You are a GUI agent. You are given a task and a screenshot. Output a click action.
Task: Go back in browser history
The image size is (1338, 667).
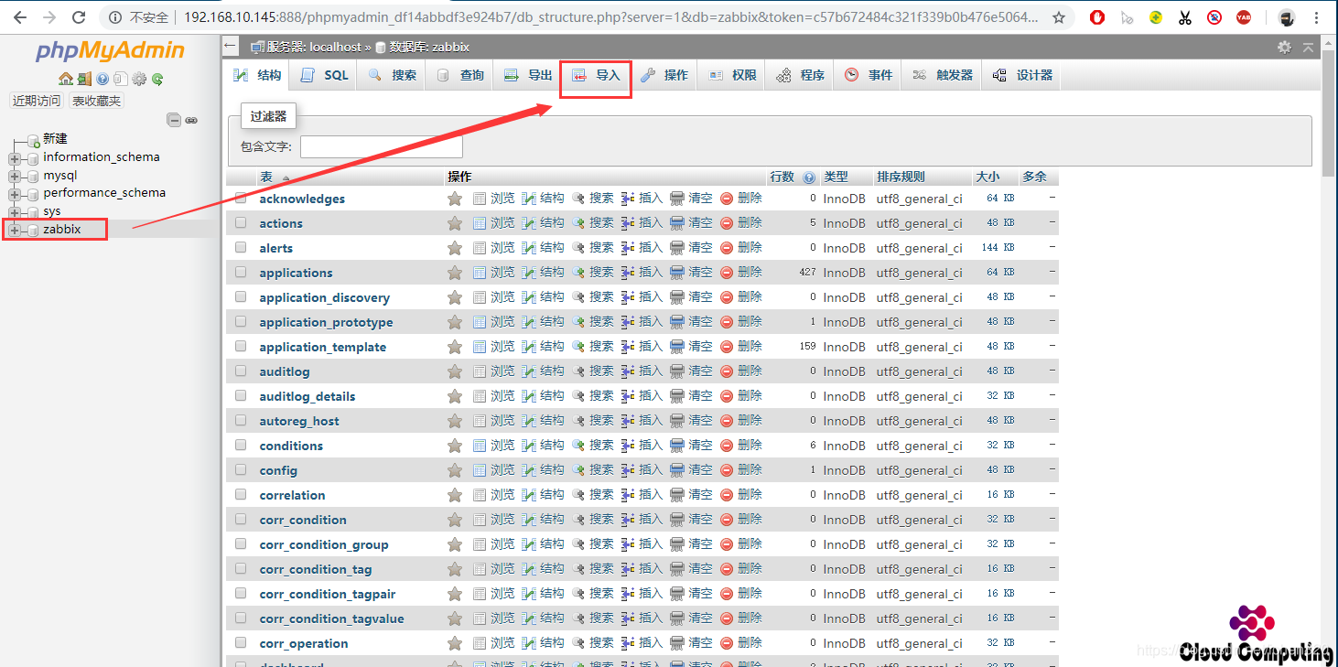click(x=20, y=17)
